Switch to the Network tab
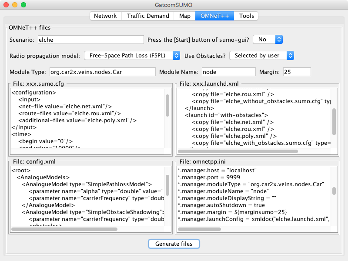Screen dimensions: 348x261 (x=105, y=16)
